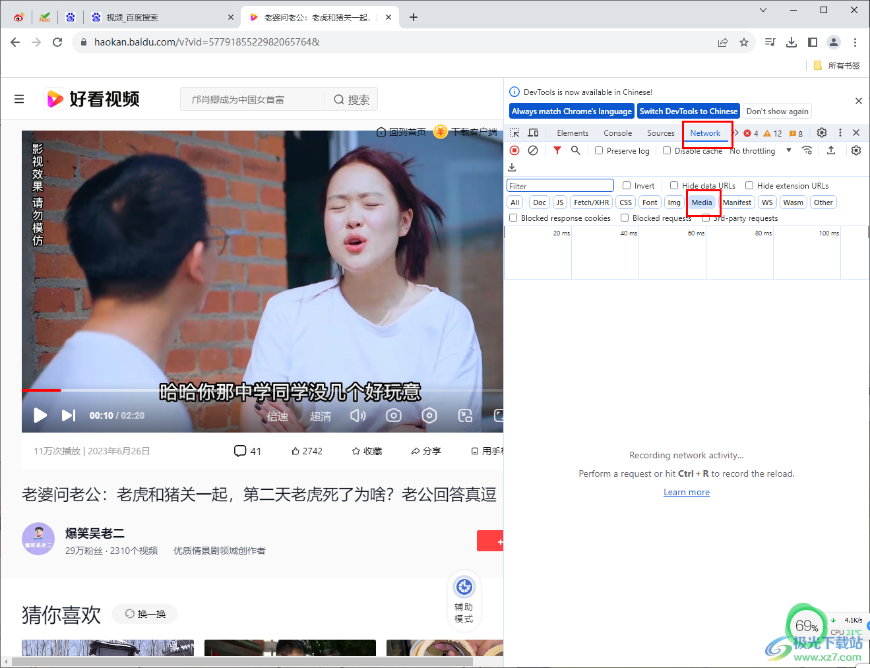Click the network Filter text field
This screenshot has height=668, width=870.
[560, 186]
